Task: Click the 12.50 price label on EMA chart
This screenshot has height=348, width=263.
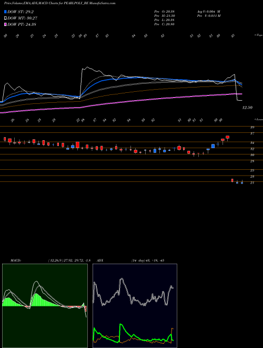Action: pos(247,108)
